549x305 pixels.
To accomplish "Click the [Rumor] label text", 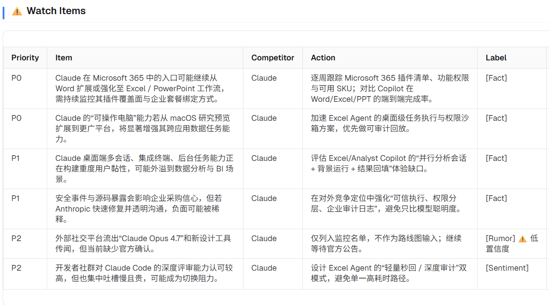I will pos(500,238).
